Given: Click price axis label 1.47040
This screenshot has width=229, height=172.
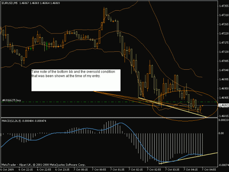Looking at the screenshot, I should click(224, 70).
